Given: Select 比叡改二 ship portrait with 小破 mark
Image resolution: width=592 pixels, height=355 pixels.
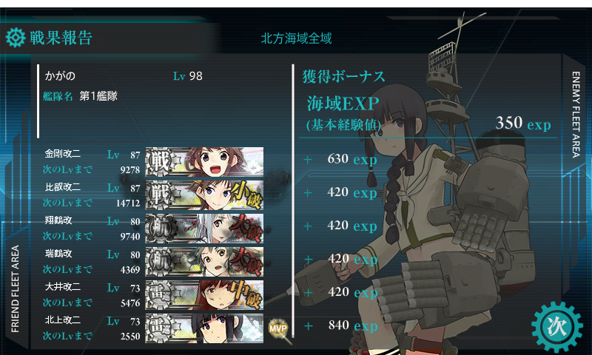Looking at the screenshot, I should [x=204, y=195].
